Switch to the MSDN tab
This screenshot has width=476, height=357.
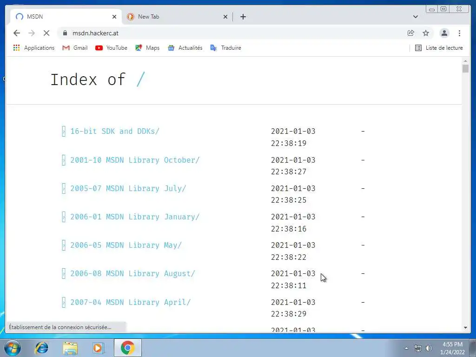point(66,17)
